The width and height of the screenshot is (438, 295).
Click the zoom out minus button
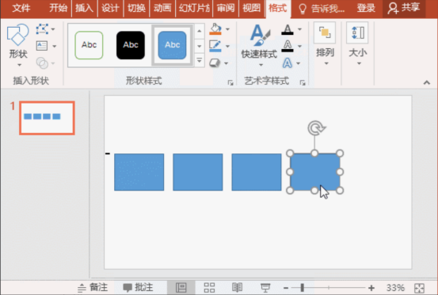tap(286, 288)
